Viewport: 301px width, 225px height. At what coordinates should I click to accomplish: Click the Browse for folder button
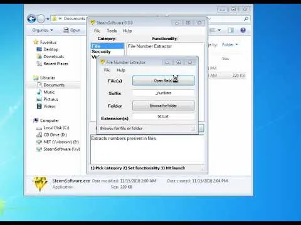click(163, 106)
